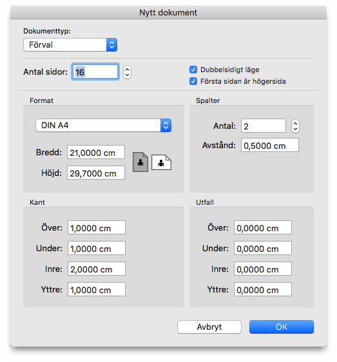
Task: Click the Kant Inre margin field
Action: [97, 269]
